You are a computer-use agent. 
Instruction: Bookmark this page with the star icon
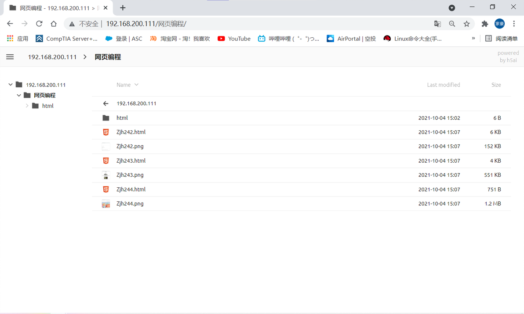[466, 24]
